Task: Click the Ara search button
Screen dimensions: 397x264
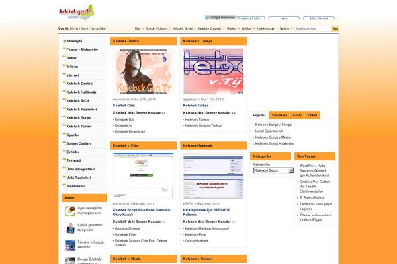Action: coord(335,28)
